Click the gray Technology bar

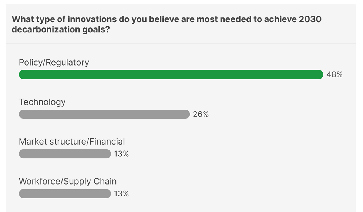(x=104, y=114)
